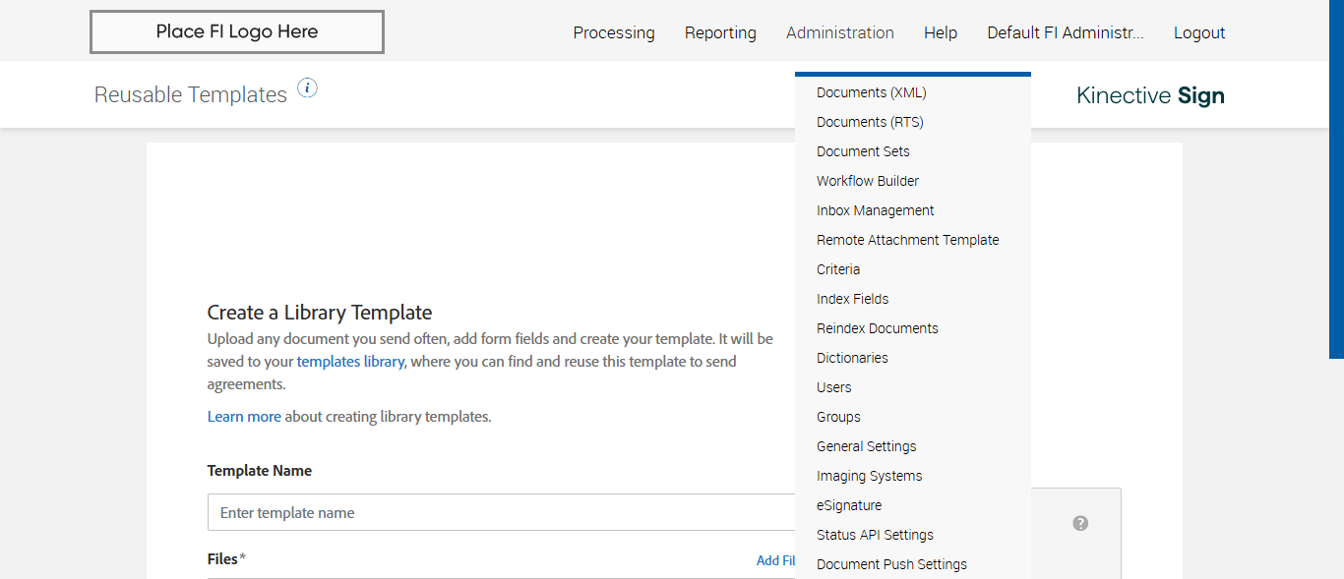The width and height of the screenshot is (1344, 579).
Task: Open the Processing menu
Action: 614,32
